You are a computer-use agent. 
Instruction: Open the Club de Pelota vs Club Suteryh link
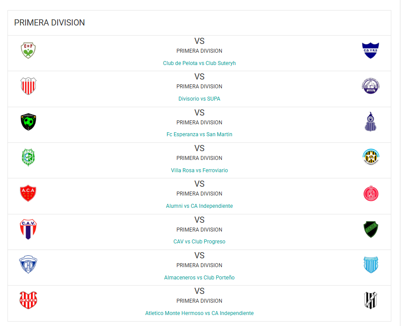[x=199, y=63]
